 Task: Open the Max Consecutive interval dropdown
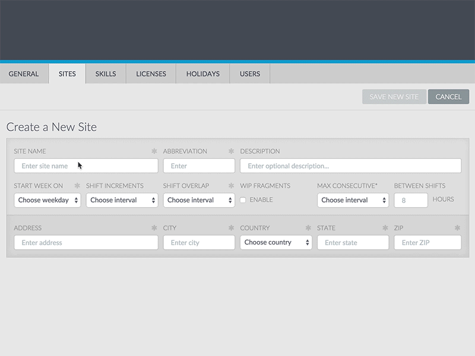click(353, 201)
